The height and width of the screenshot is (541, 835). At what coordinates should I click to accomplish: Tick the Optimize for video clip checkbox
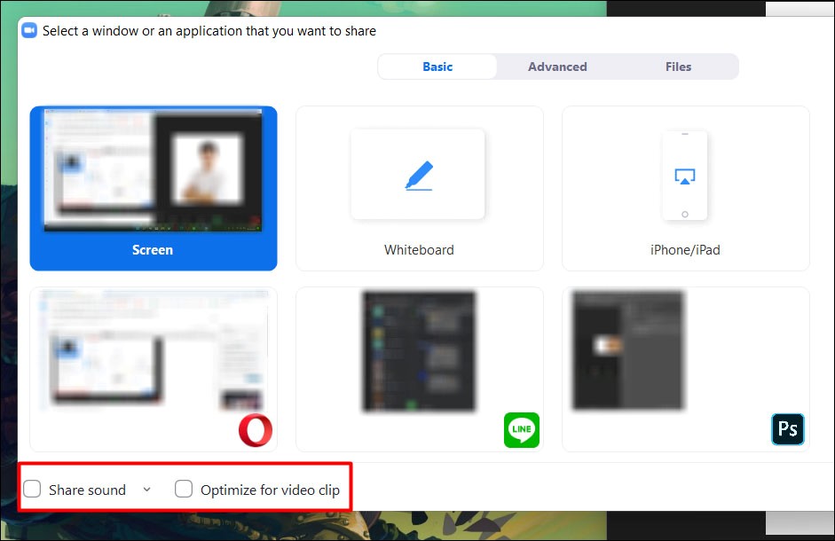[x=184, y=489]
